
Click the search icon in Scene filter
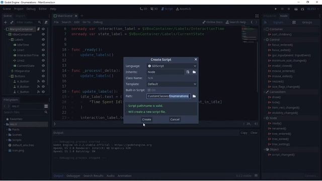(39, 22)
